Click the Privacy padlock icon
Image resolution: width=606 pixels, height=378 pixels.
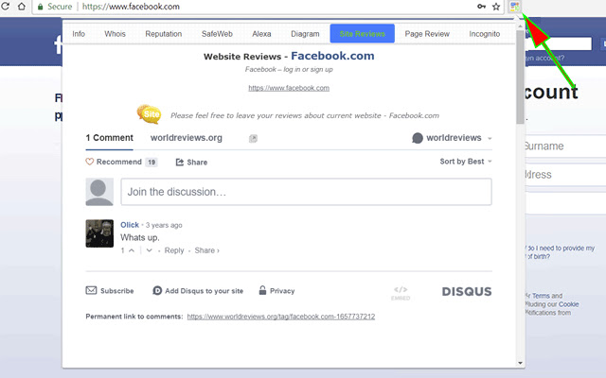262,290
